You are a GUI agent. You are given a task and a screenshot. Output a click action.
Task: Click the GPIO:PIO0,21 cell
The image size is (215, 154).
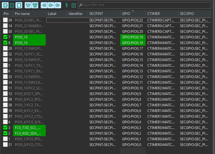tap(133, 26)
